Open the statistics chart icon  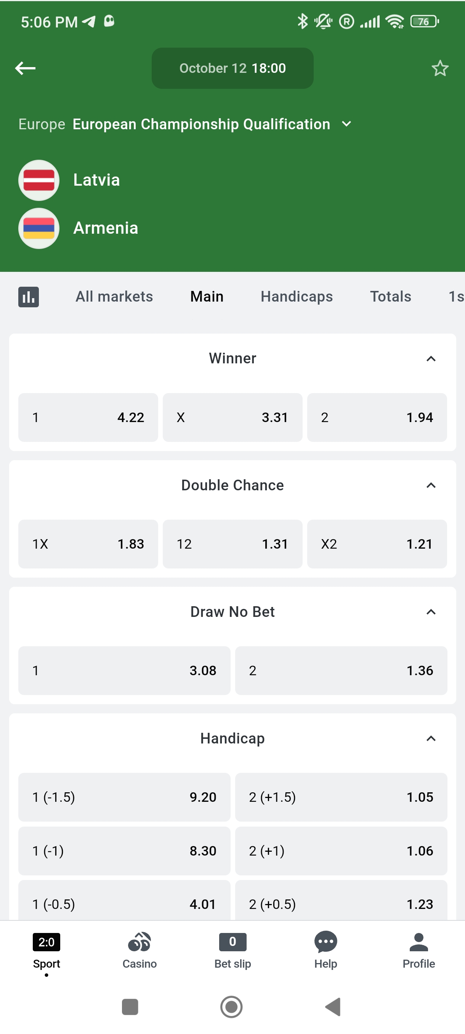pos(29,297)
